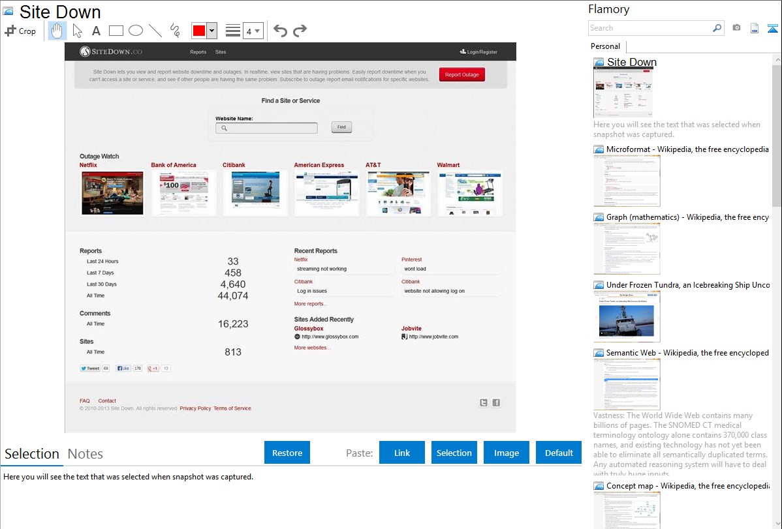The image size is (782, 529).
Task: Select the text annotation tool
Action: click(x=96, y=31)
